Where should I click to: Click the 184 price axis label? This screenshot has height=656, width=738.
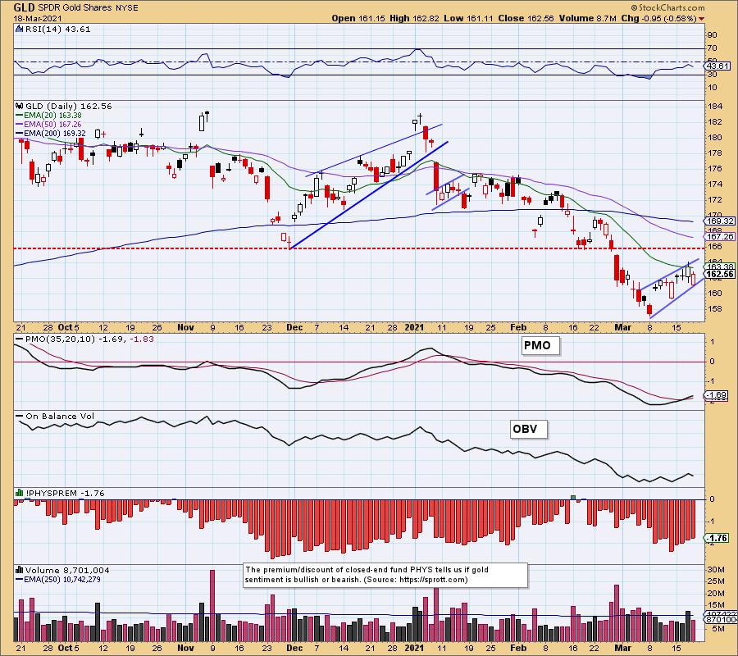[715, 107]
